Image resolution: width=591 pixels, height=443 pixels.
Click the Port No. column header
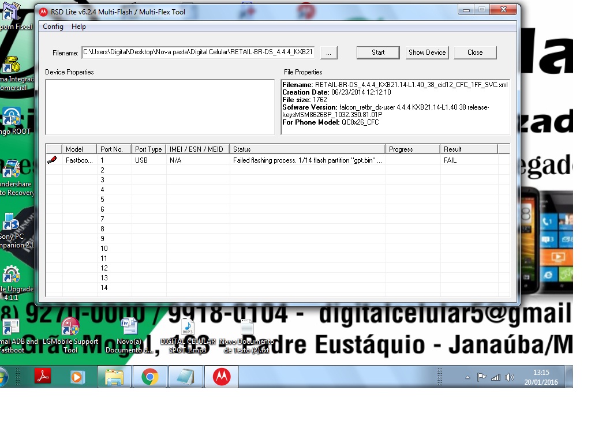click(x=114, y=149)
